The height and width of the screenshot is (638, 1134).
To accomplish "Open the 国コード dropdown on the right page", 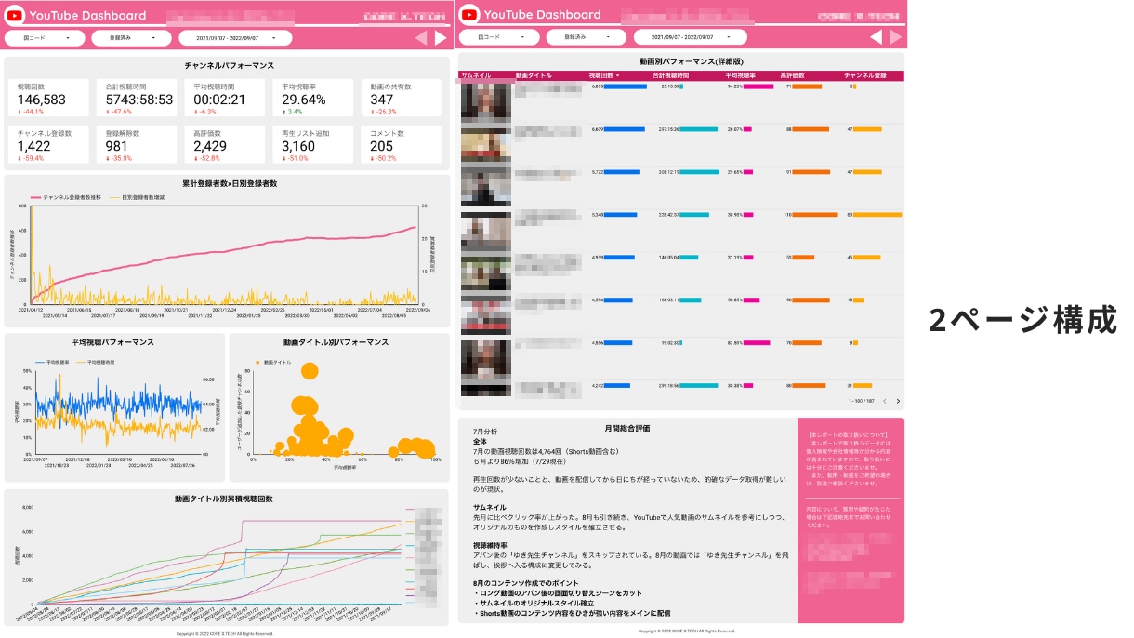I will pyautogui.click(x=498, y=37).
